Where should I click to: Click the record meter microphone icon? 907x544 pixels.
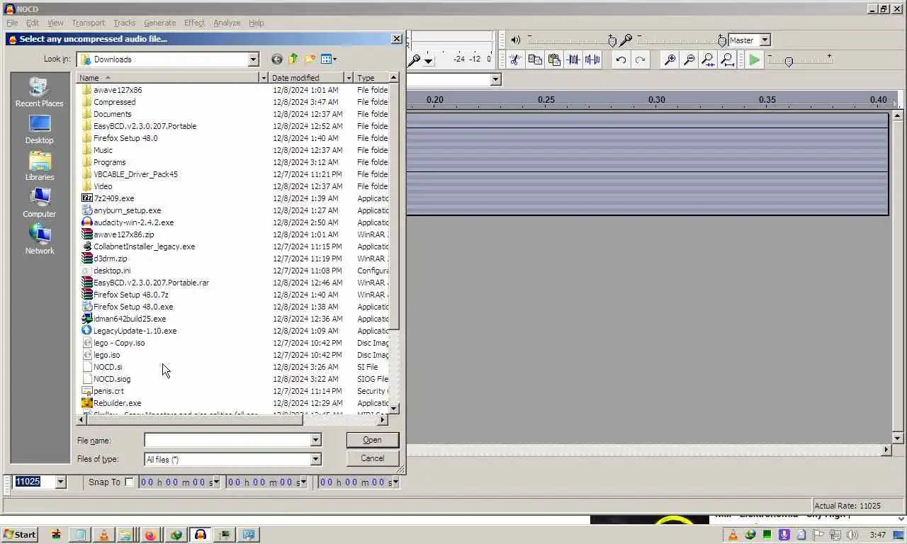[x=415, y=60]
